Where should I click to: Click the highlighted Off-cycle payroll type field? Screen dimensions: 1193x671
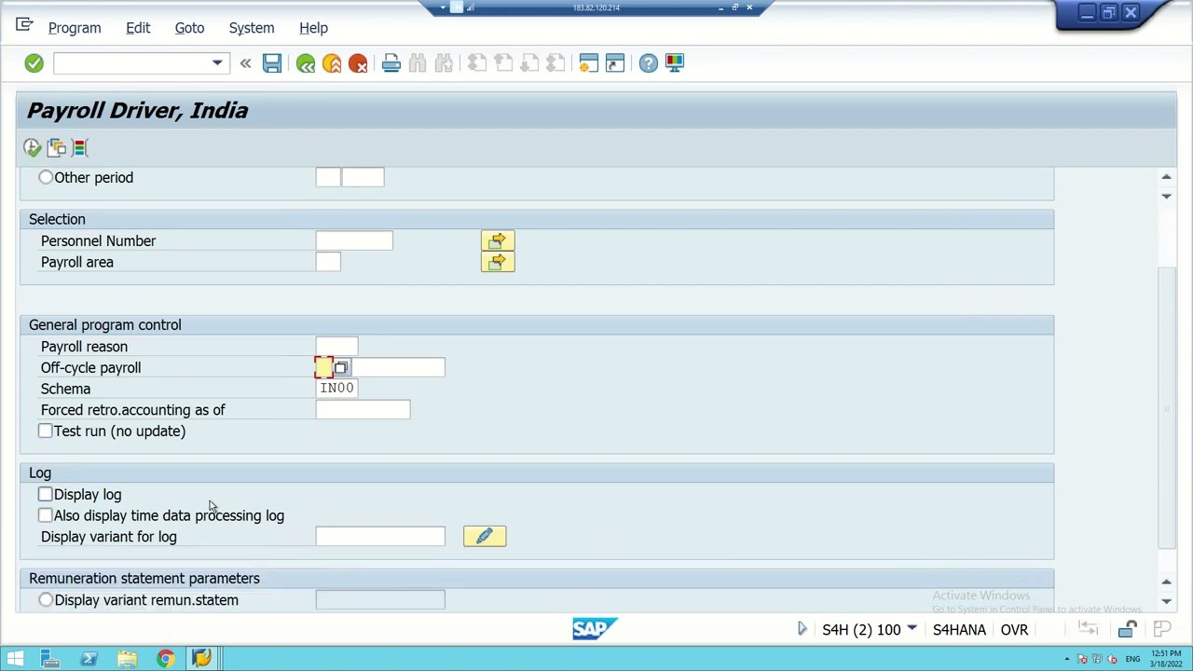323,367
